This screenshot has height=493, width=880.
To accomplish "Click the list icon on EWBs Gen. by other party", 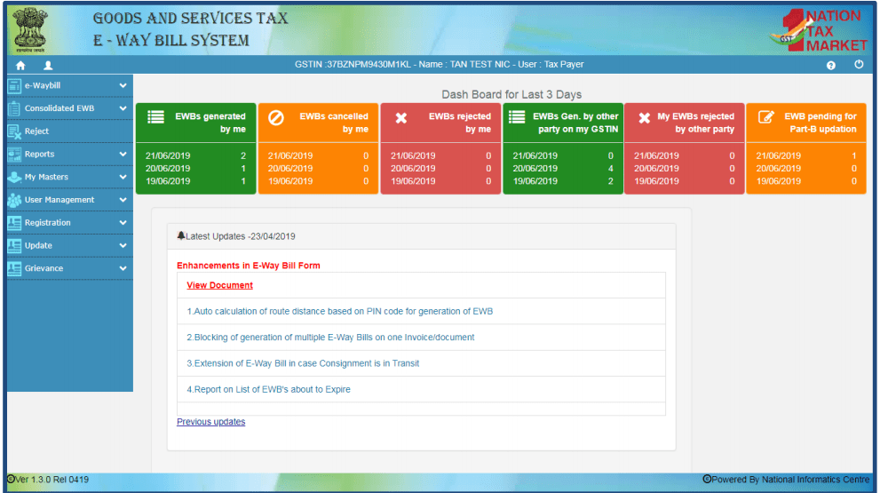I will pos(516,116).
